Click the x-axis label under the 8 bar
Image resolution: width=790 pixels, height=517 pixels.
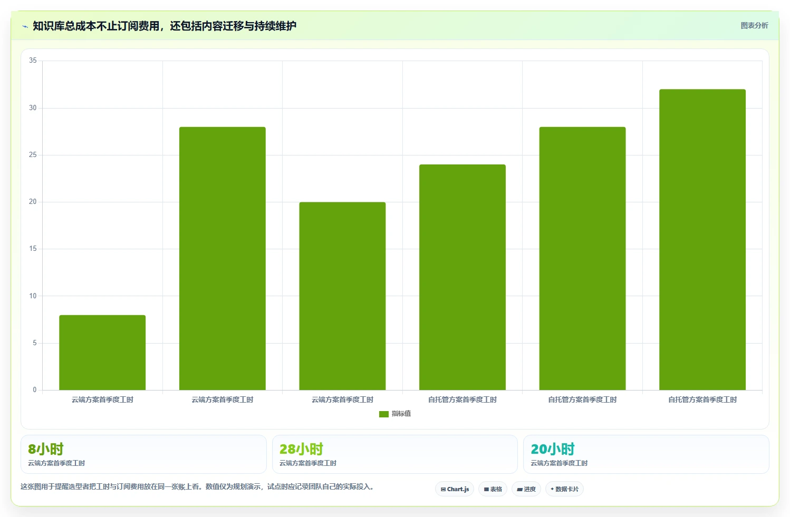click(102, 399)
